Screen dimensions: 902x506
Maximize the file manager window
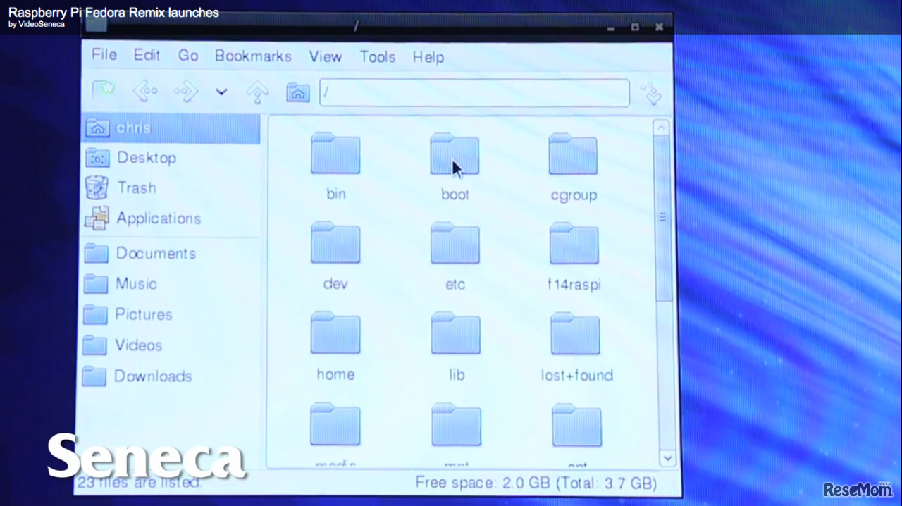pyautogui.click(x=635, y=27)
